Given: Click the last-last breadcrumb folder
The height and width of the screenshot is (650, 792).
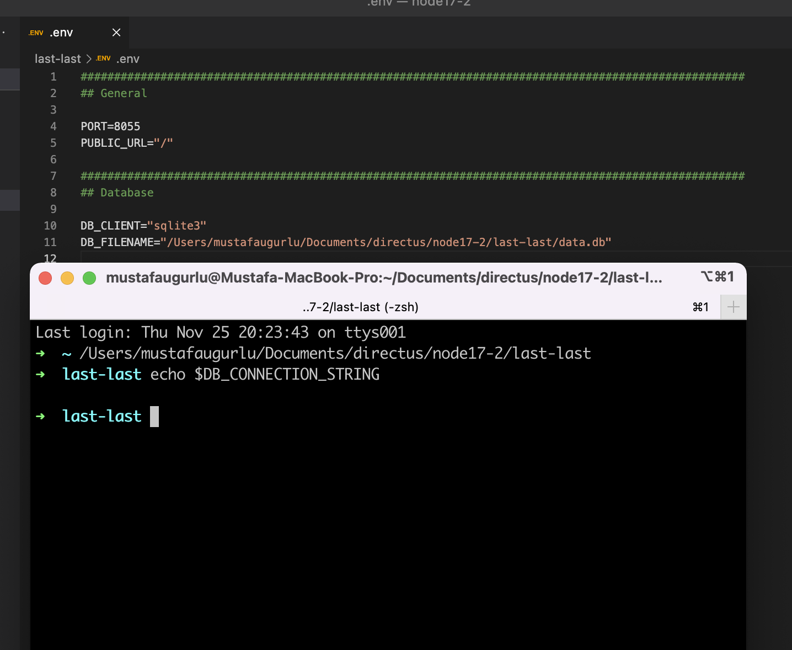Looking at the screenshot, I should click(x=58, y=59).
